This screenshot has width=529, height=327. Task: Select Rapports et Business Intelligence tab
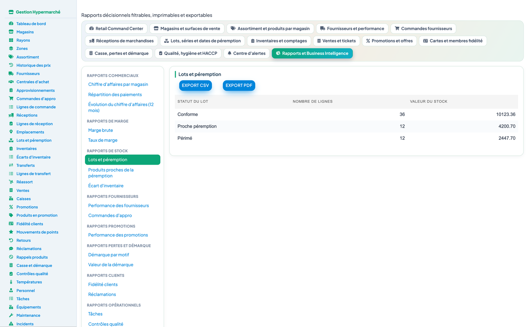click(312, 53)
